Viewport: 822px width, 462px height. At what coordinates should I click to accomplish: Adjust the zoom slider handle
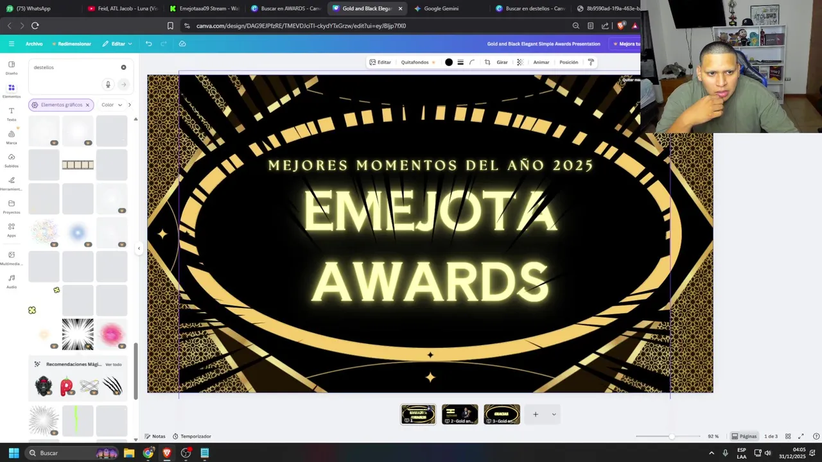tap(672, 436)
